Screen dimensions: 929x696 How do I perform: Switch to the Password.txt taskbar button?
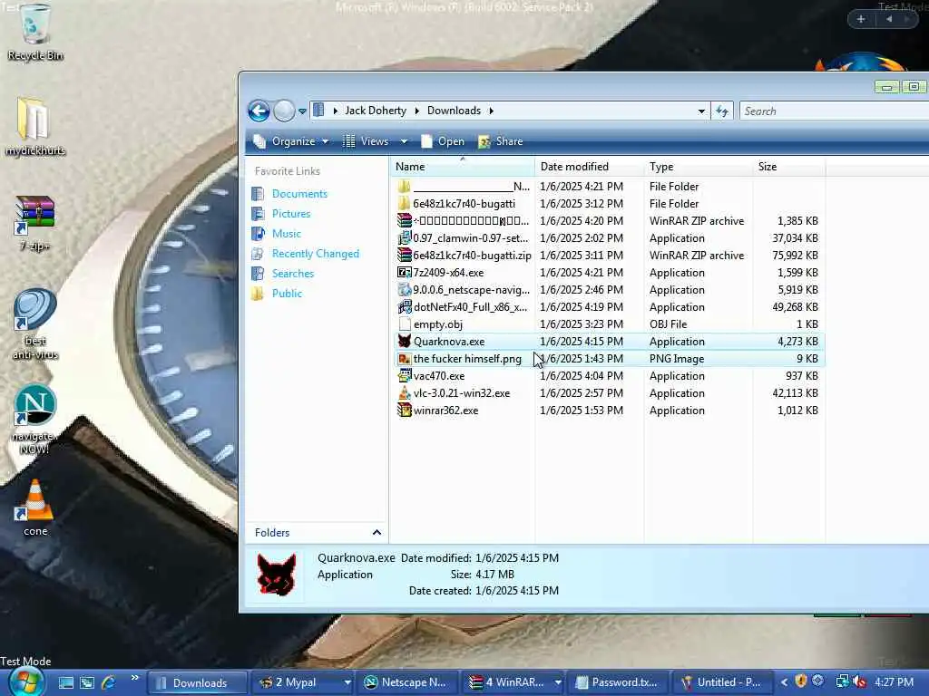point(617,682)
